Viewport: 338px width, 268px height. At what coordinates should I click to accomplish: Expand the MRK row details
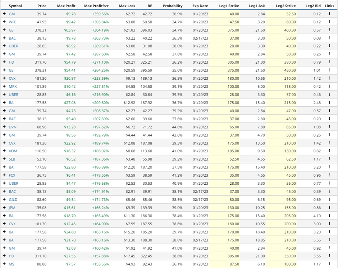point(4,86)
